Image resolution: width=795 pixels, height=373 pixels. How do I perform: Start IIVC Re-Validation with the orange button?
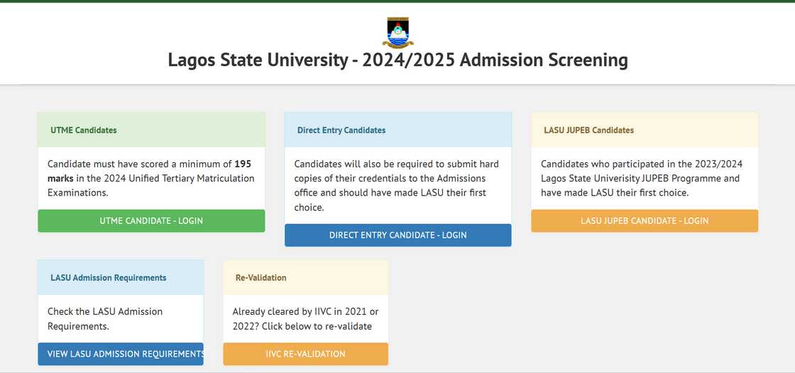[305, 354]
